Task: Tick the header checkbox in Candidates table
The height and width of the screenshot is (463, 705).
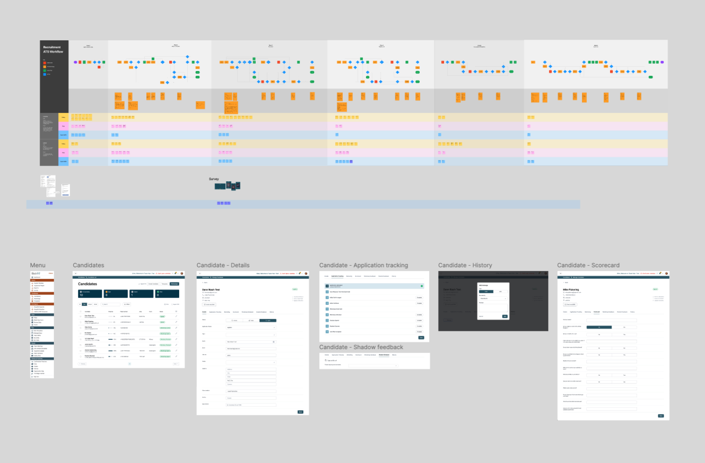Action: click(x=80, y=311)
